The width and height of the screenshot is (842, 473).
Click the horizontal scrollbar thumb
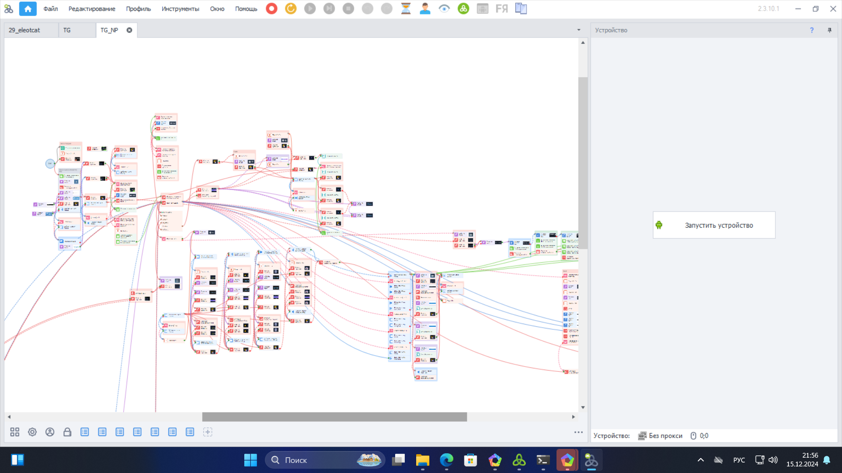point(335,417)
